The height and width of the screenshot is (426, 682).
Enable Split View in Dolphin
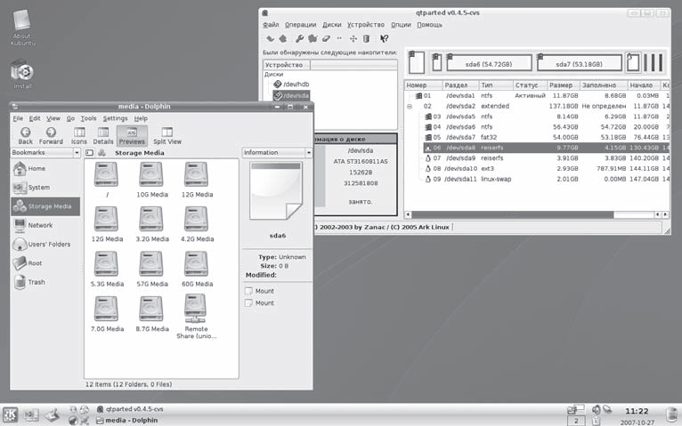coord(166,135)
